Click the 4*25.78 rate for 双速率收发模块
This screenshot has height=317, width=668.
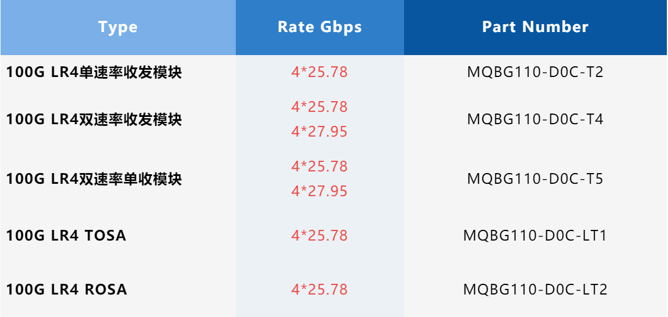320,107
